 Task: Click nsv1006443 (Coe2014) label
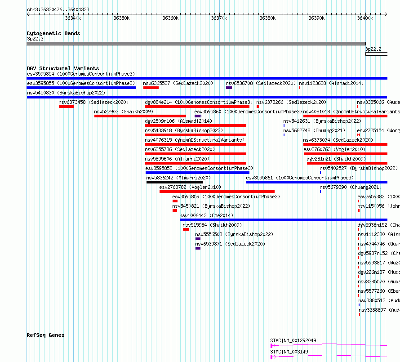coord(206,216)
